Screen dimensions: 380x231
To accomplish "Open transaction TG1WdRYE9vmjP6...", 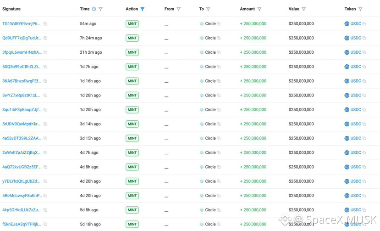I will 22,23.
